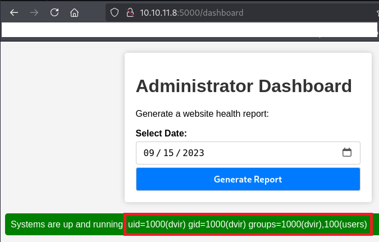The image size is (379, 242).
Task: Reload the dashboard page
Action: pos(54,12)
